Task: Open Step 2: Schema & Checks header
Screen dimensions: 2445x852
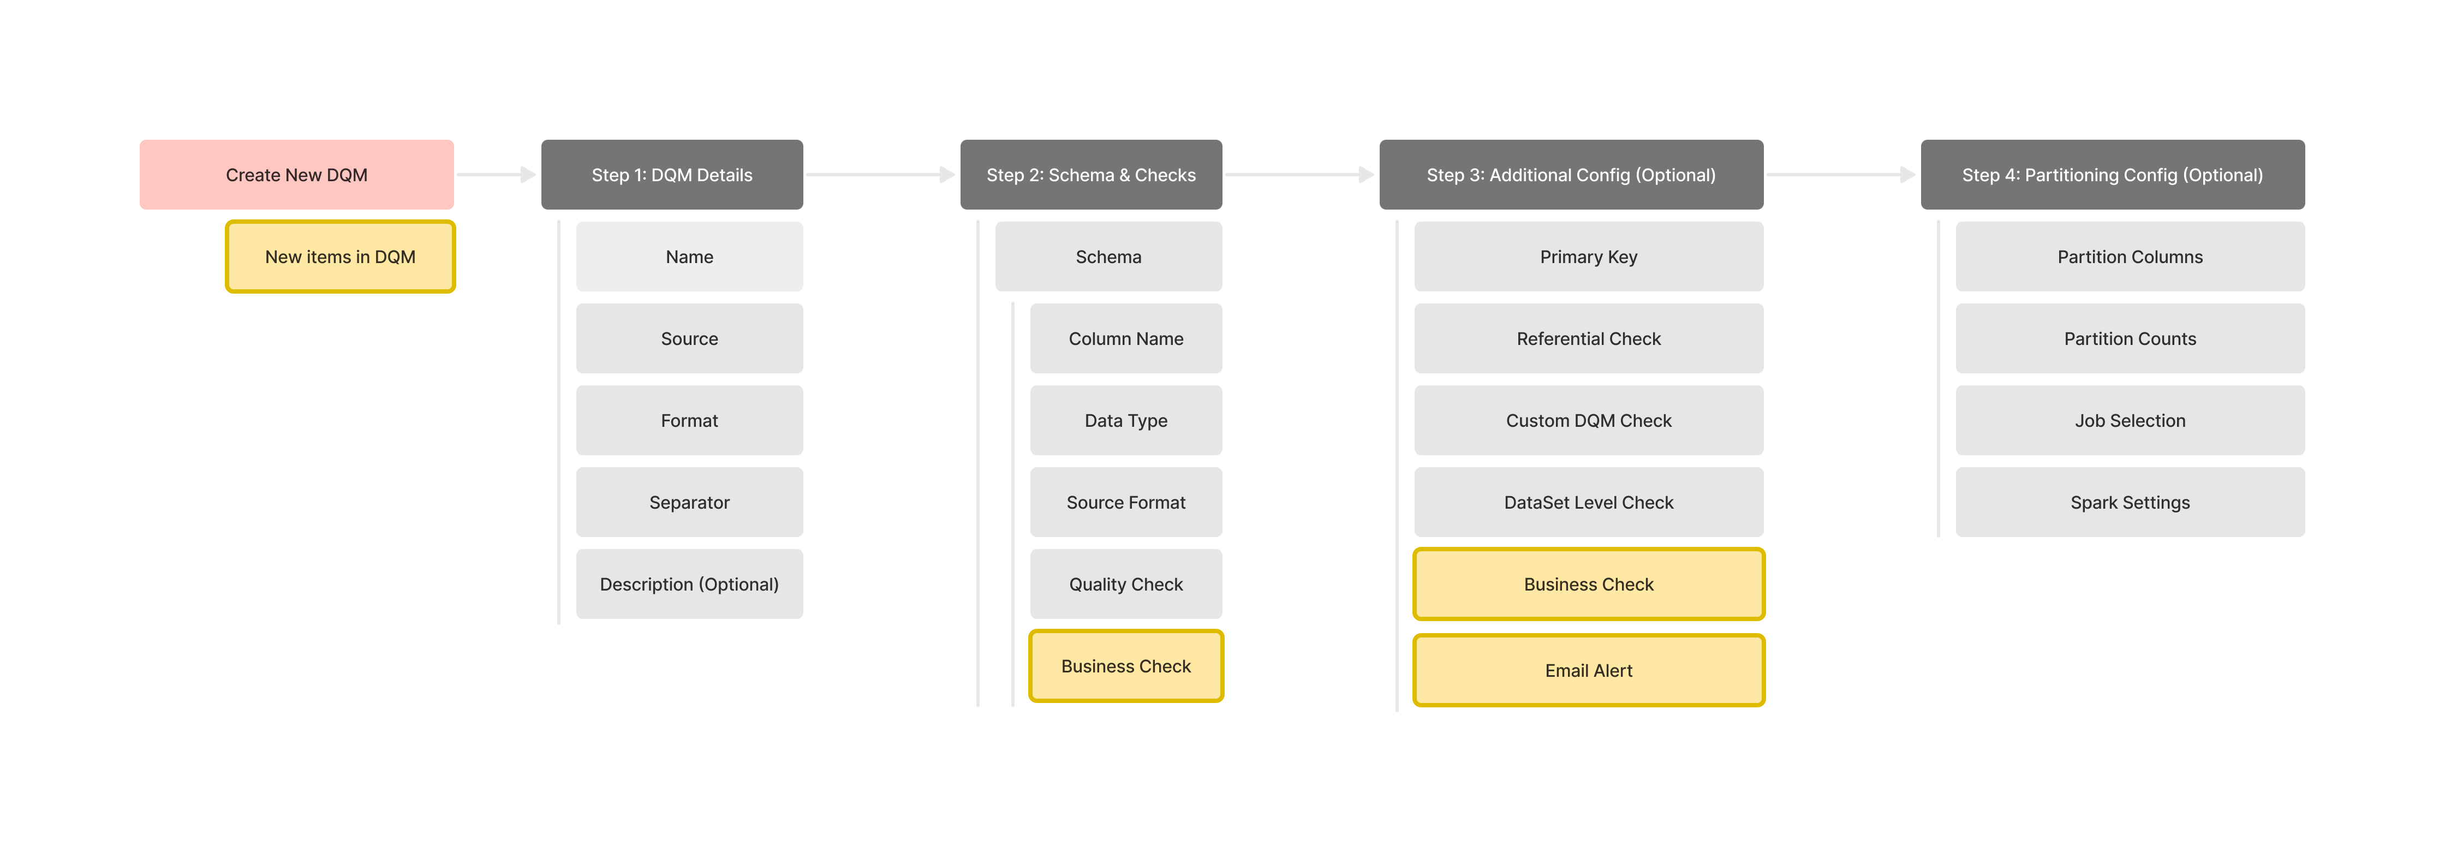Action: [1090, 175]
